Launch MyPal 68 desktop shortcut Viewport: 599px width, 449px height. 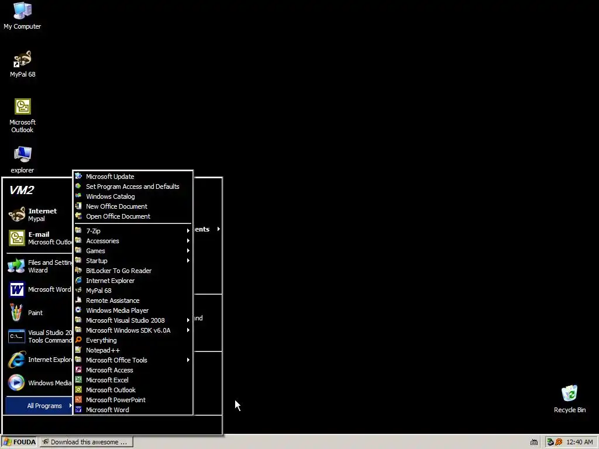(22, 64)
